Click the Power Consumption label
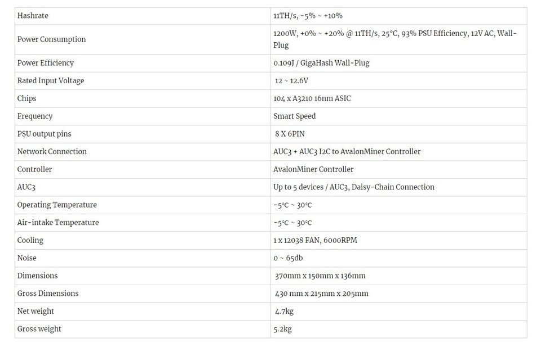 tap(51, 39)
